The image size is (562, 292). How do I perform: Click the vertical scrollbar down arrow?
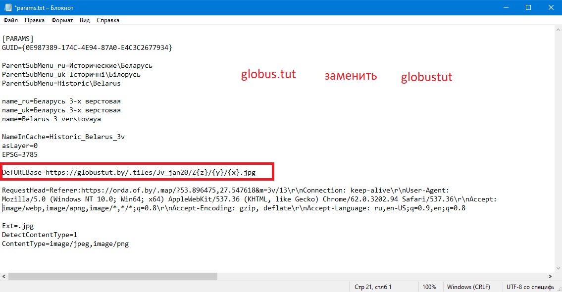pyautogui.click(x=557, y=268)
